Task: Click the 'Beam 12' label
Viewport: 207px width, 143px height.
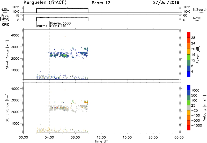Action: point(101,3)
